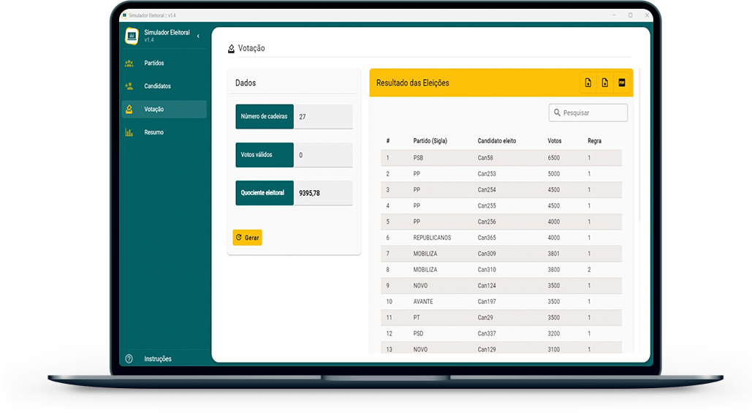Sort by the Votos column header
The image size is (752, 413).
click(x=555, y=140)
